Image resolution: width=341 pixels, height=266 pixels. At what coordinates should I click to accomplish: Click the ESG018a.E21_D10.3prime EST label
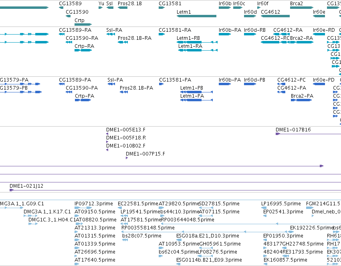pyautogui.click(x=208, y=236)
